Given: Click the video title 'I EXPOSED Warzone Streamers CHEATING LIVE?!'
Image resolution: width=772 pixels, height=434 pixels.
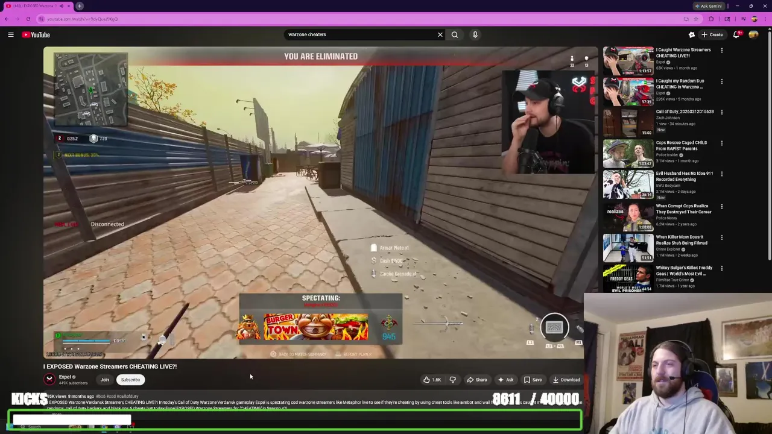Looking at the screenshot, I should pyautogui.click(x=110, y=366).
